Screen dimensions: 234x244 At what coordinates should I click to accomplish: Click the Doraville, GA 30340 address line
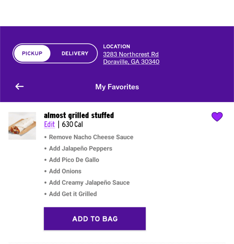[131, 62]
